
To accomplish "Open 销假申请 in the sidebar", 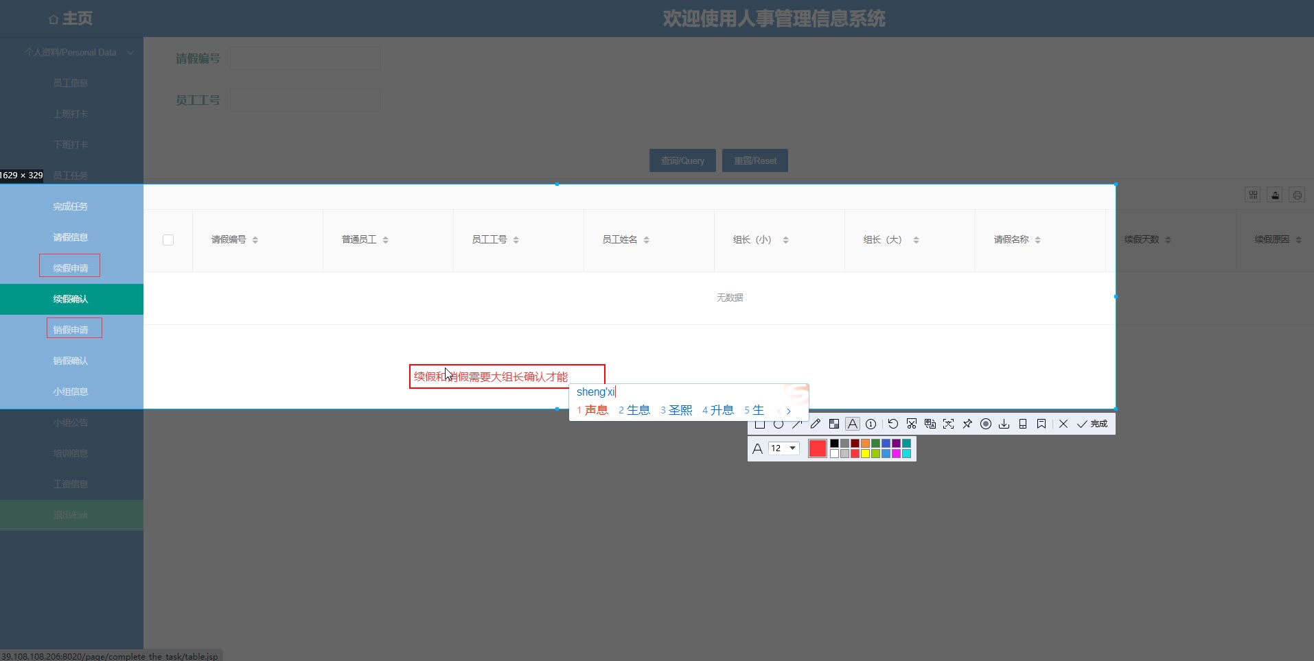I will click(x=71, y=330).
